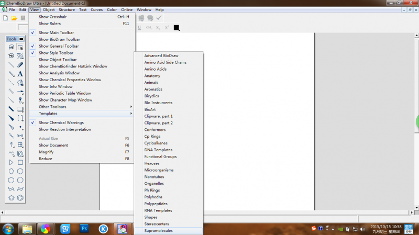Select the Lasso tool
The height and width of the screenshot is (235, 419).
coord(11,47)
